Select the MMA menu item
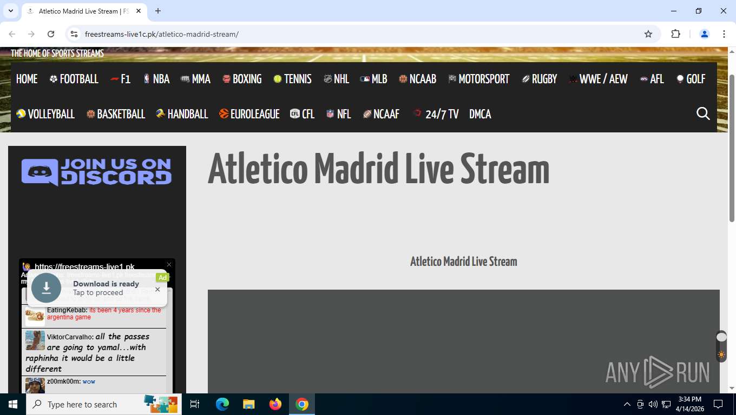Viewport: 736px width, 415px height. tap(195, 79)
